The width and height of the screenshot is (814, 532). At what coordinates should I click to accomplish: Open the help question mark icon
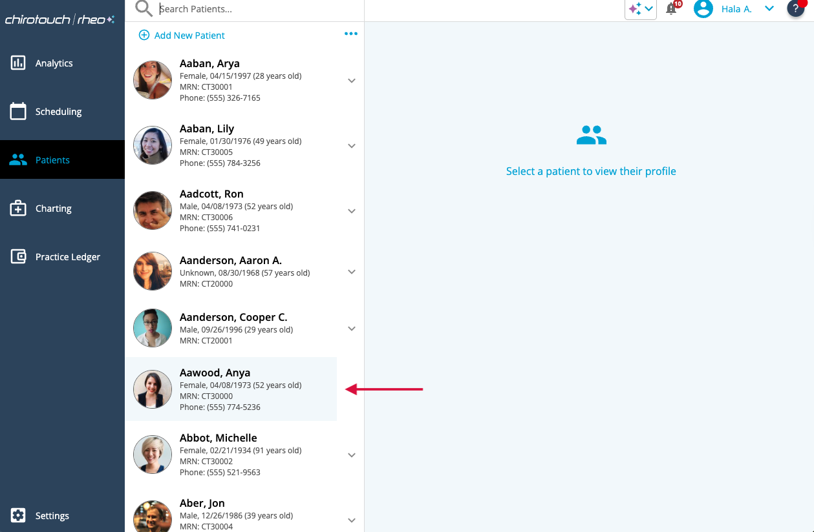pyautogui.click(x=795, y=9)
